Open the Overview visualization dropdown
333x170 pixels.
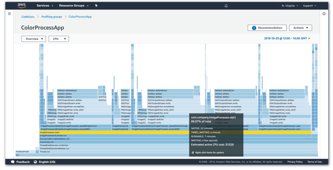click(x=34, y=39)
